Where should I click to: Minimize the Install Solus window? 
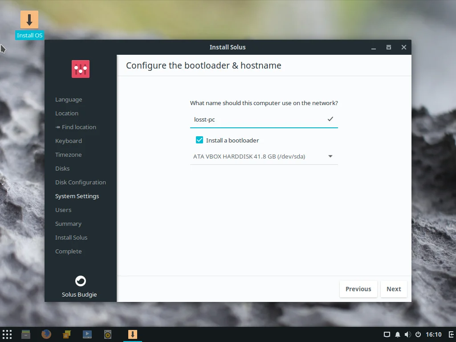point(374,47)
